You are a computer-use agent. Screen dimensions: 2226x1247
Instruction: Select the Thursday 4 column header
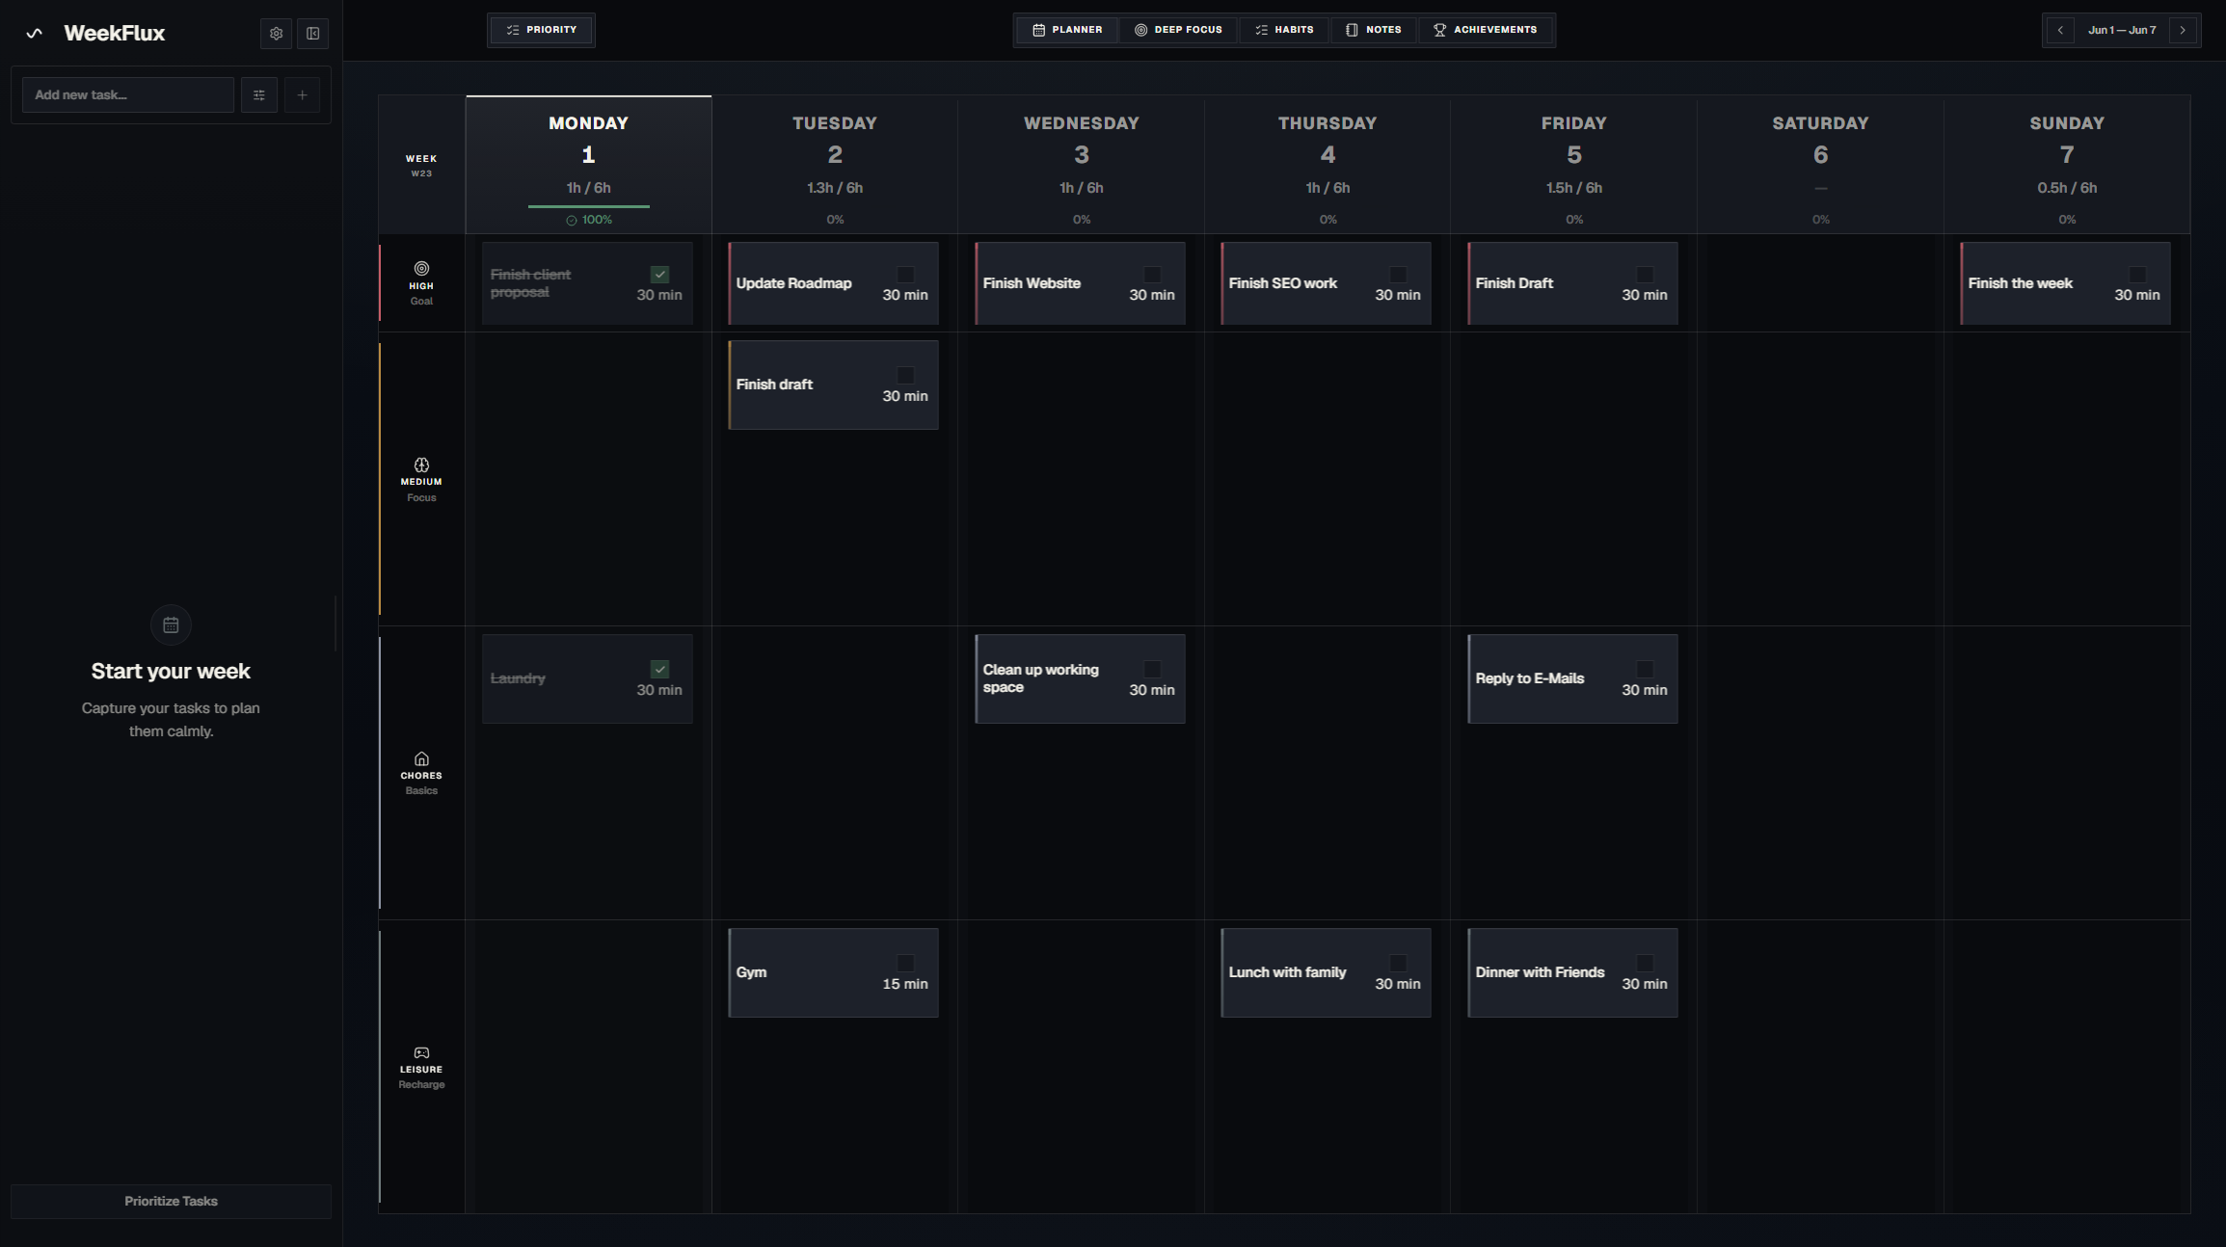pyautogui.click(x=1328, y=165)
